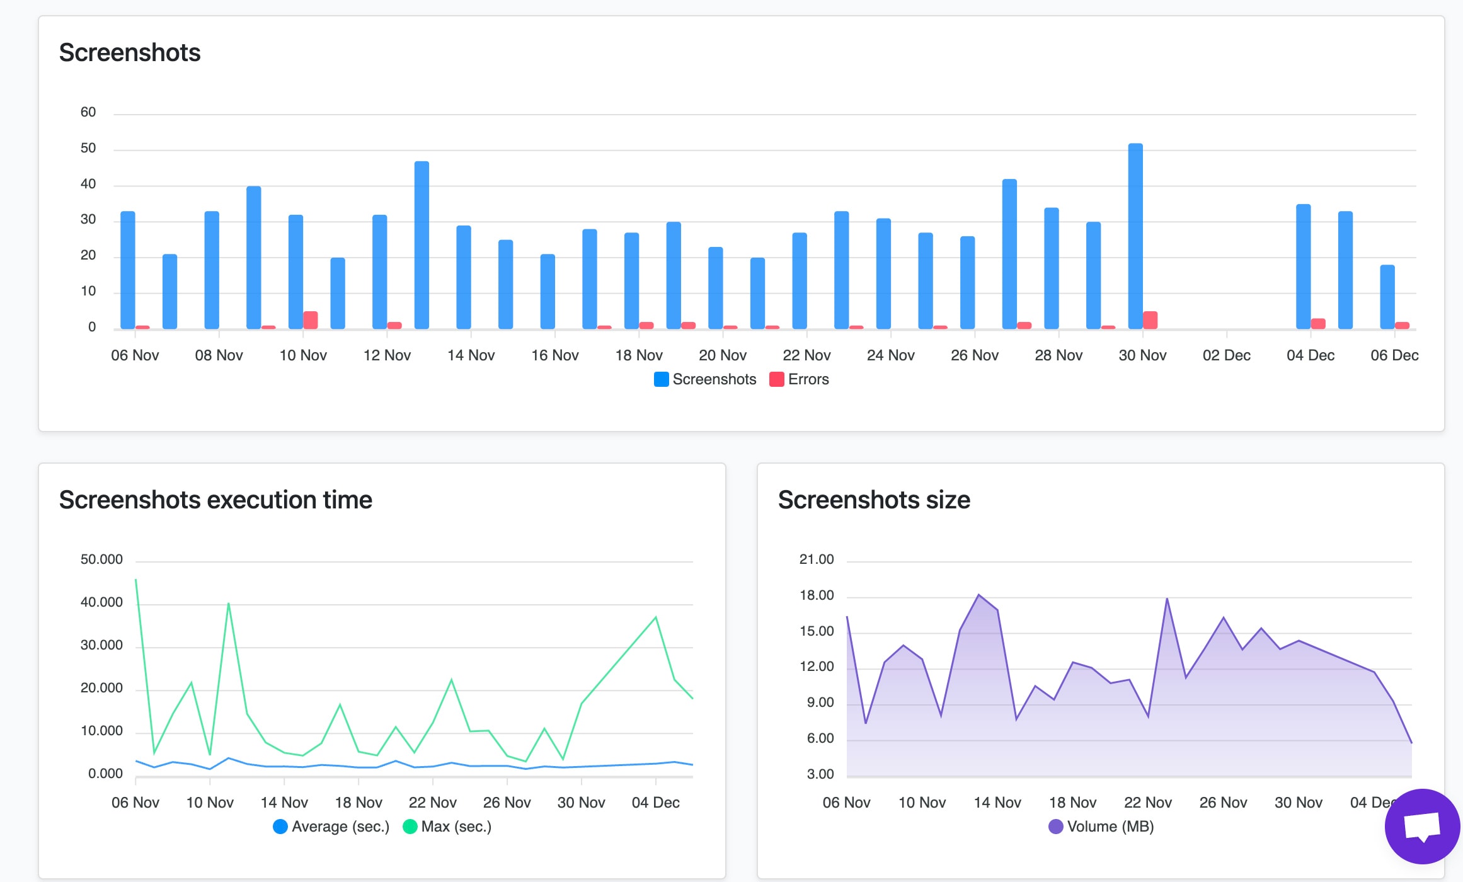The image size is (1463, 882).
Task: Click the blue Screenshots legend swatch
Action: click(660, 379)
